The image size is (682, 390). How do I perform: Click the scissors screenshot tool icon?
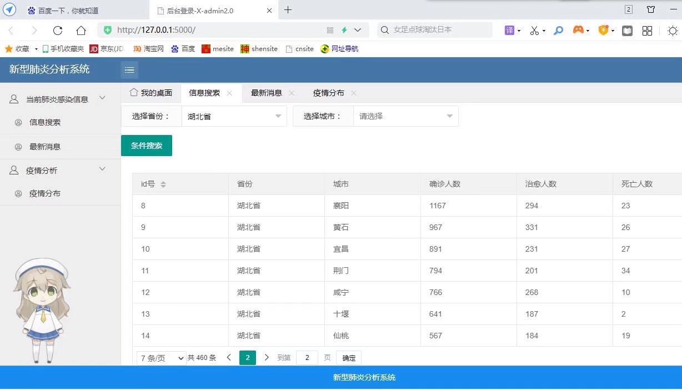pyautogui.click(x=534, y=31)
